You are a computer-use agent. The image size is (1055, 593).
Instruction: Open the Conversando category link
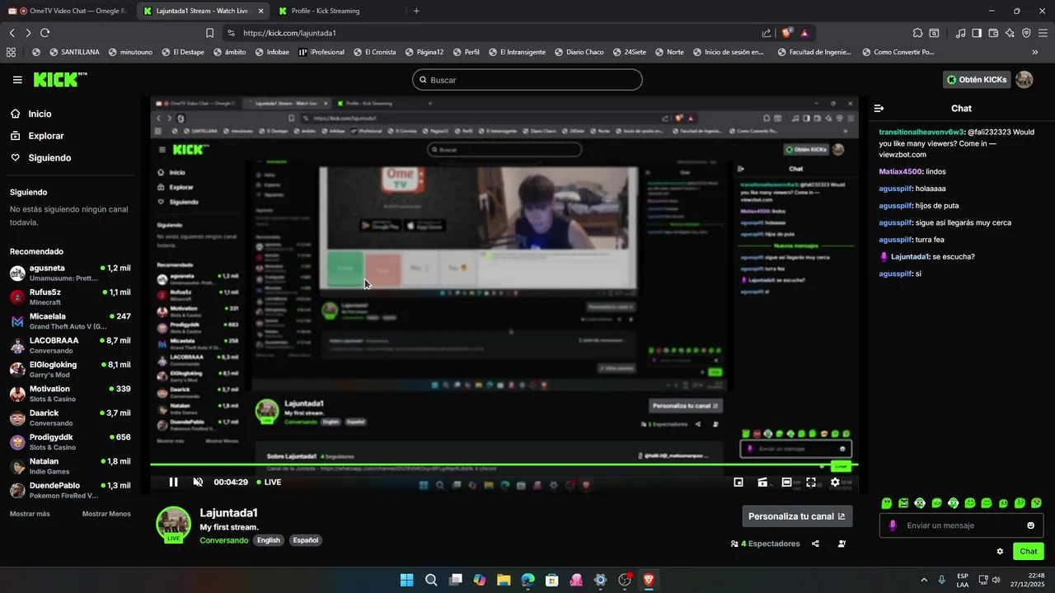[x=223, y=540]
